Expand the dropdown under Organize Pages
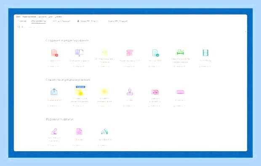The width and height of the screenshot is (261, 166). pyautogui.click(x=104, y=66)
